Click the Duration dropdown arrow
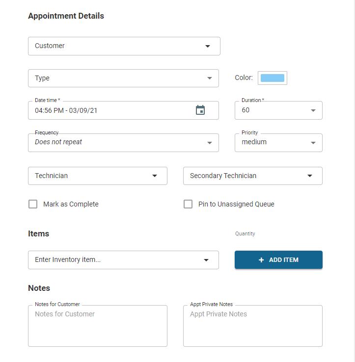Screen dimensions: 355x362 (x=313, y=110)
